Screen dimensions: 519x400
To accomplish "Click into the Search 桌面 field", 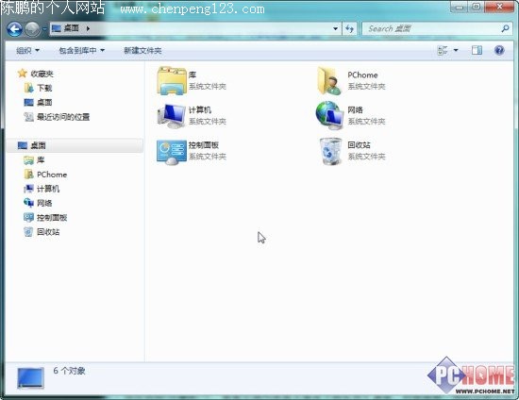I will coord(431,29).
